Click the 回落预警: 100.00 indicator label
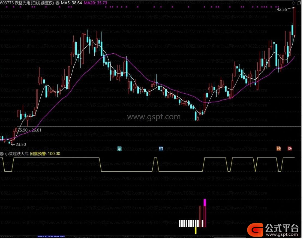This screenshot has height=239, width=303. coord(45,154)
